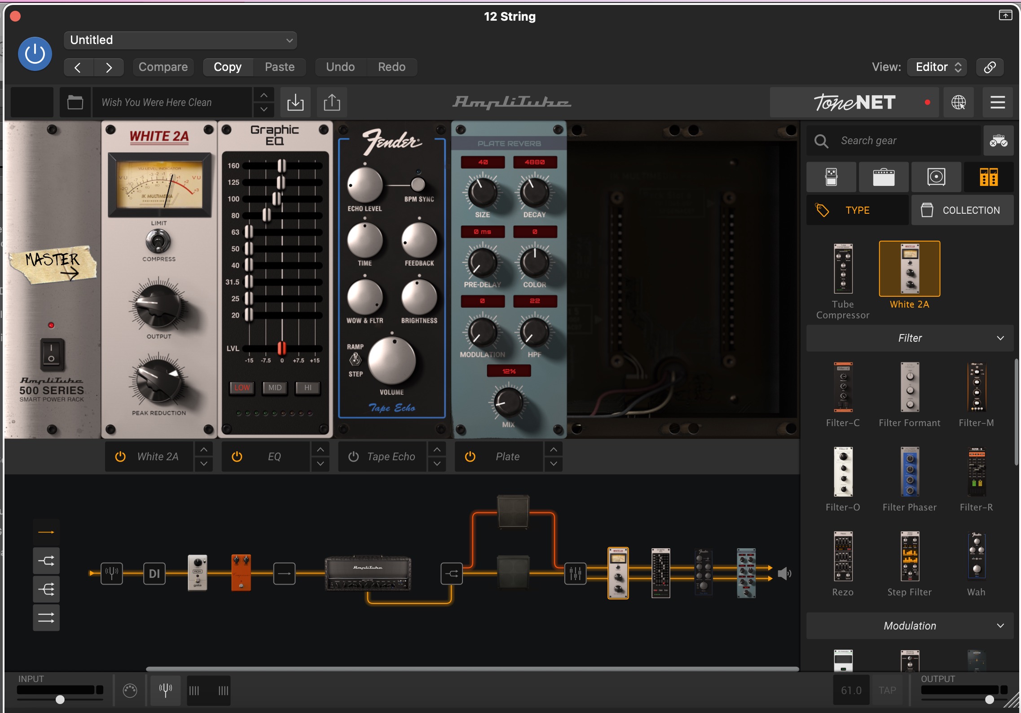Image resolution: width=1021 pixels, height=713 pixels.
Task: Open the Untitled preset dropdown
Action: click(x=180, y=40)
